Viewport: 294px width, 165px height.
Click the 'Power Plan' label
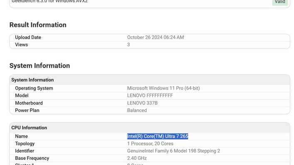27,110
